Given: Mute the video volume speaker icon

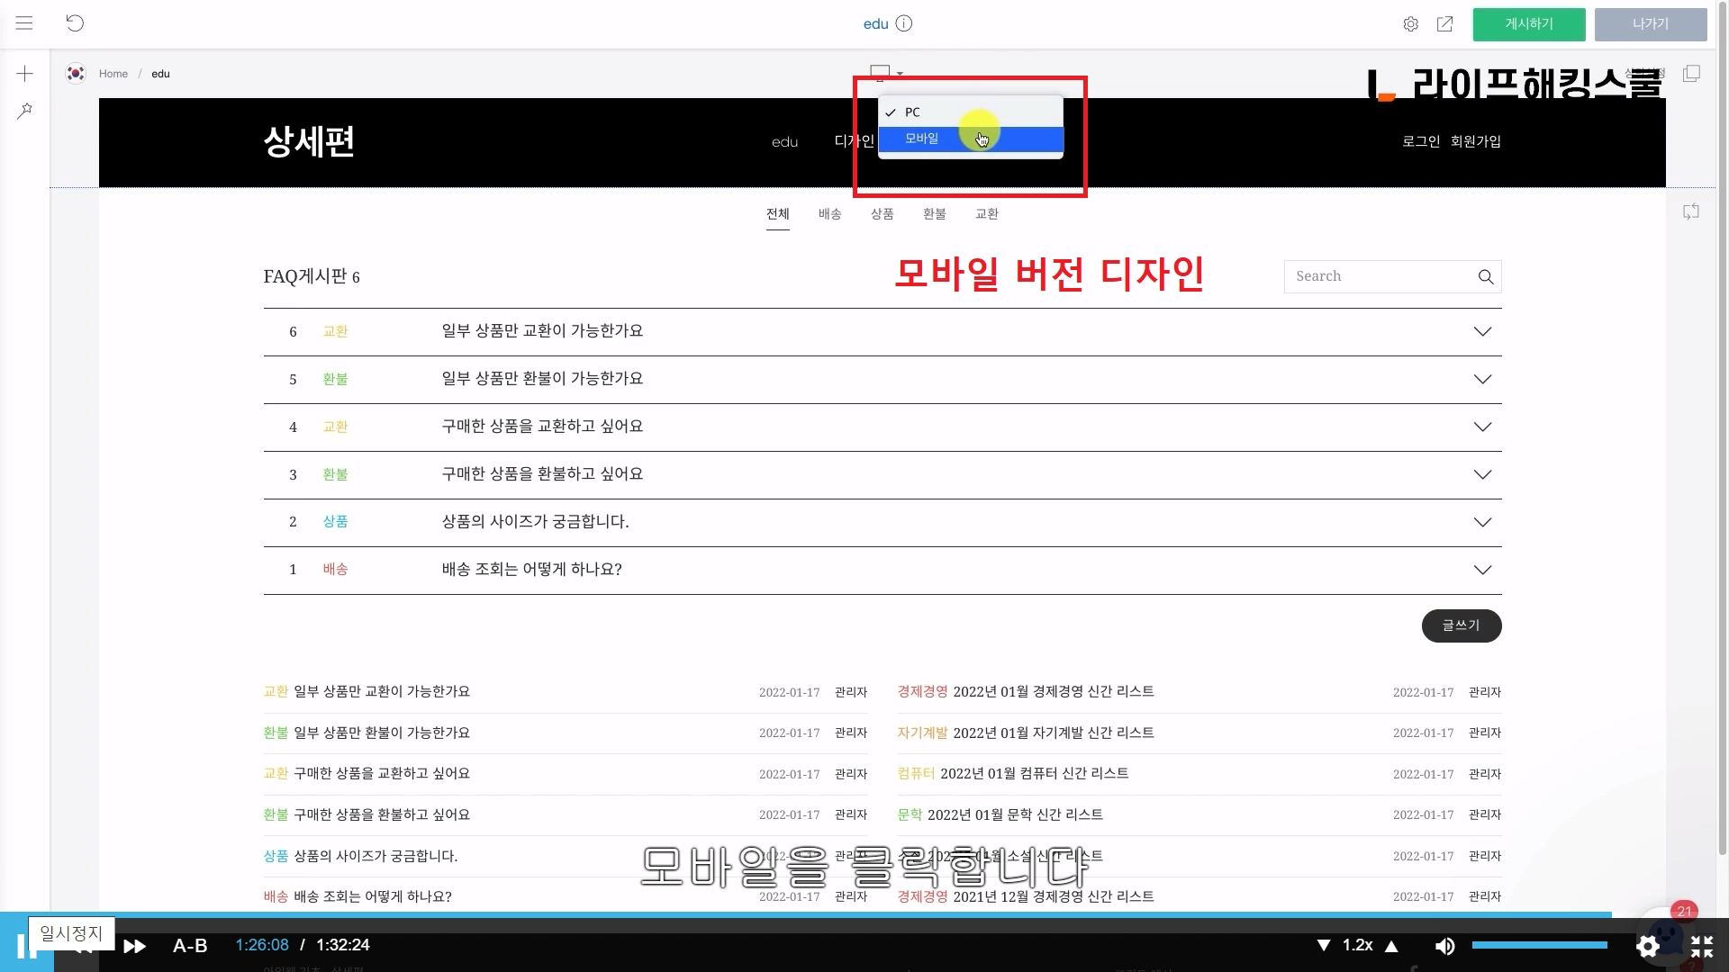Looking at the screenshot, I should tap(1444, 946).
